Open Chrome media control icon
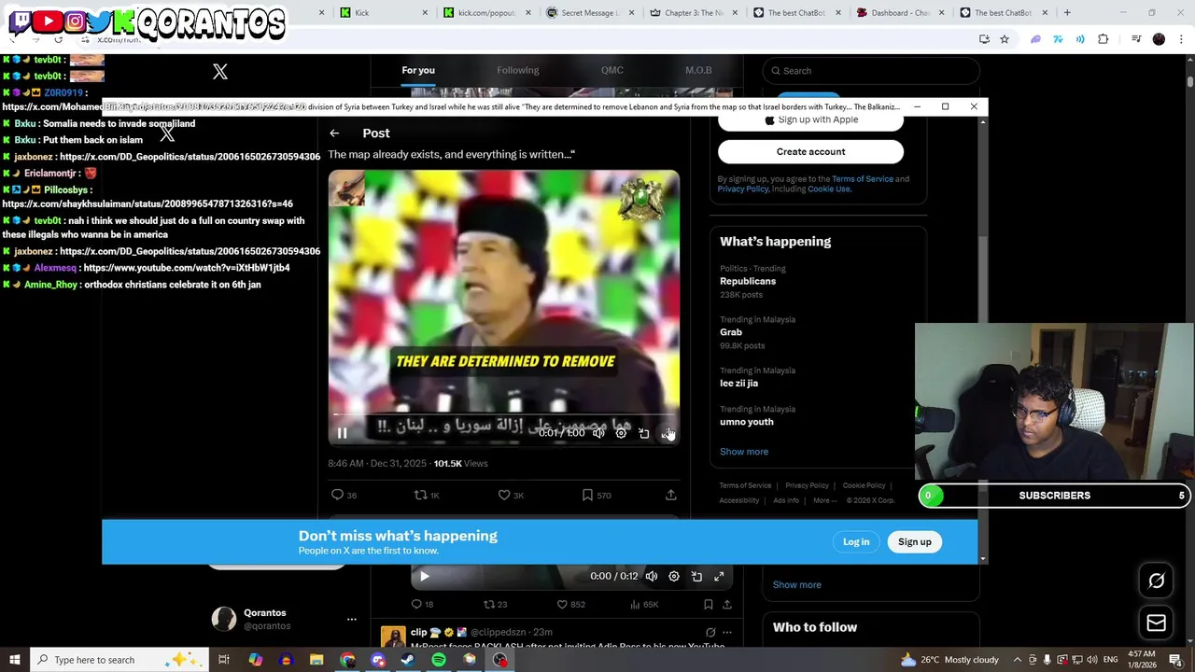Screen dimensions: 1195x672 (x=1136, y=39)
